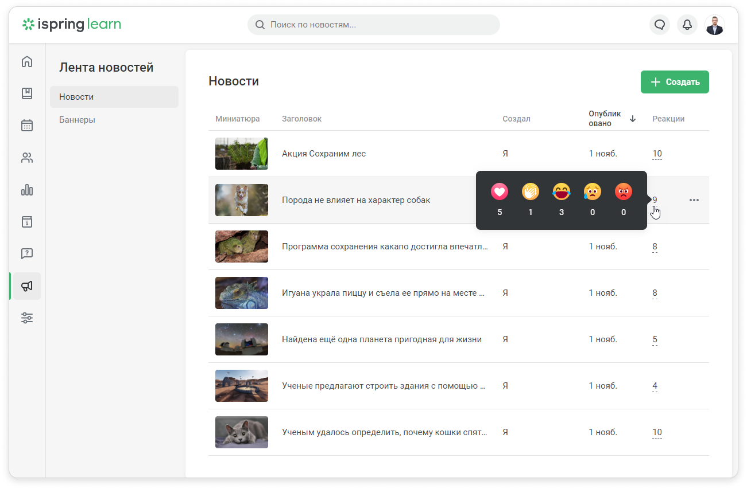The image size is (747, 489).
Task: Click laughing reaction count 3 in popup
Action: [x=562, y=212]
